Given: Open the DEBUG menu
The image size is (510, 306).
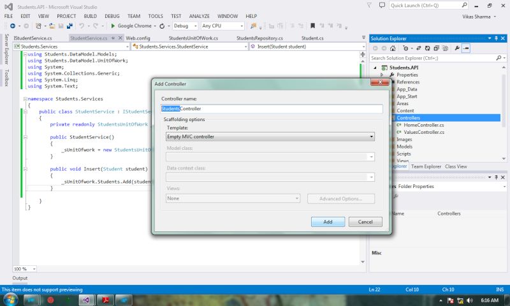Looking at the screenshot, I should coord(112,16).
